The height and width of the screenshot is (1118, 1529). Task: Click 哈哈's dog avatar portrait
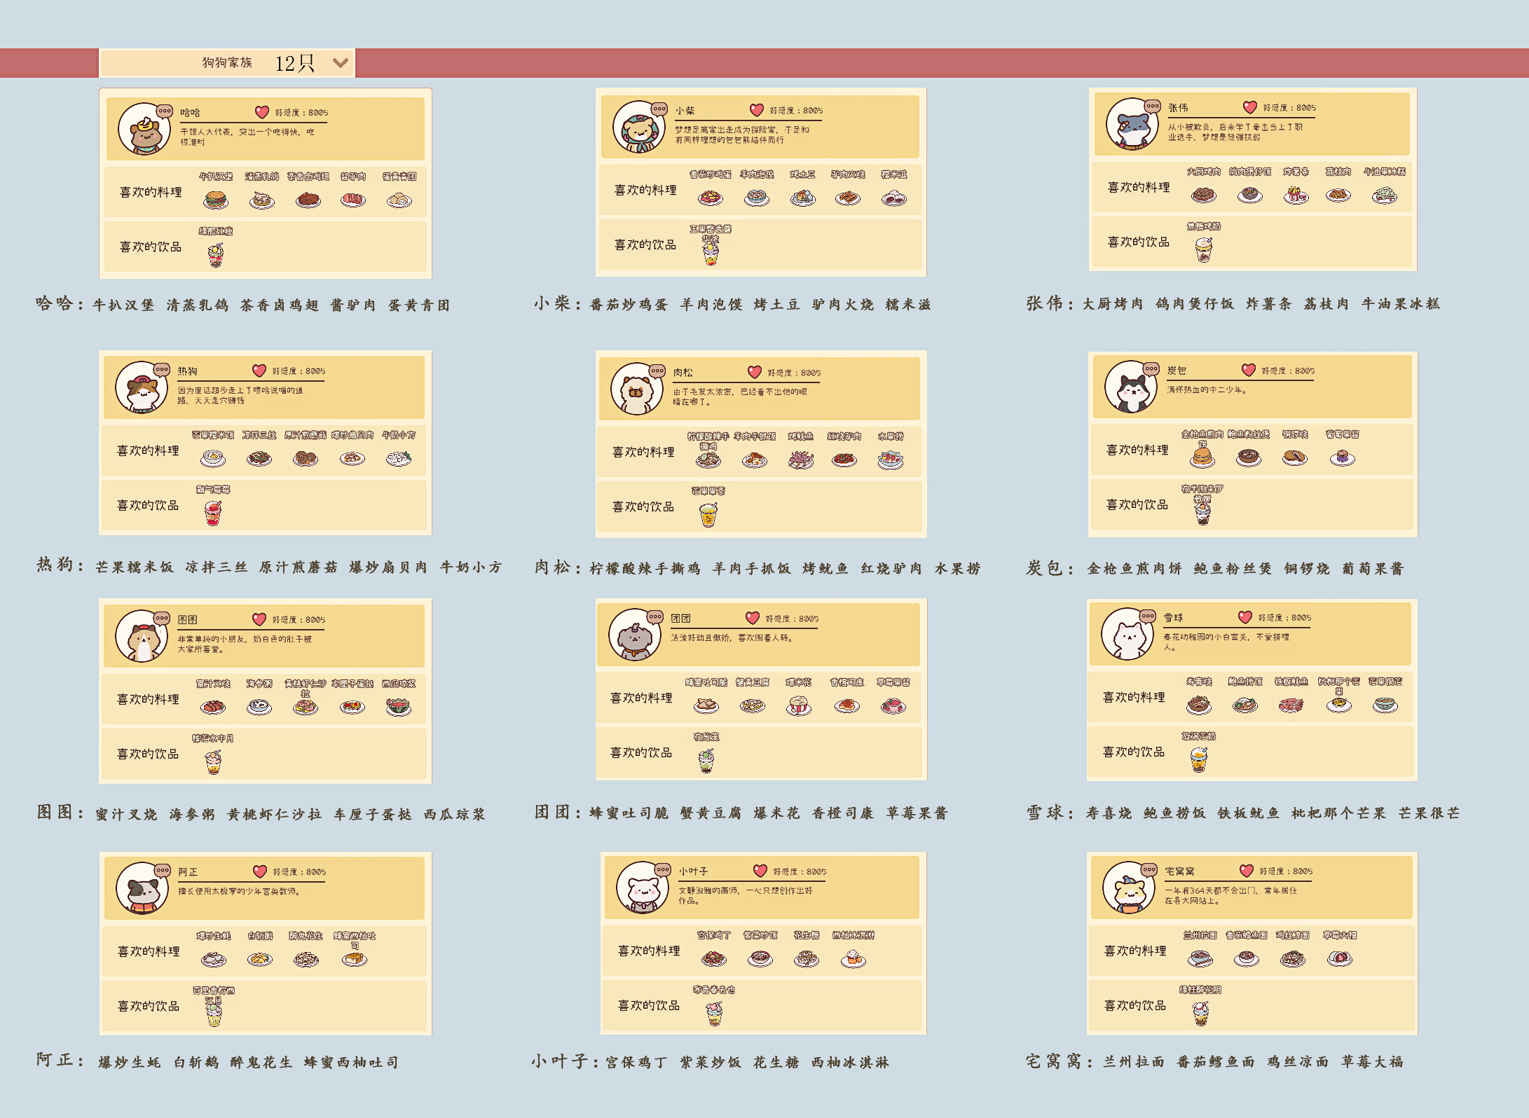point(144,129)
